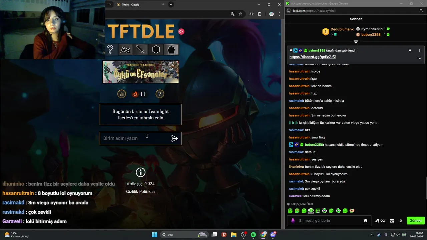Select the hexagon trait mode icon
427x240 pixels.
point(156,50)
